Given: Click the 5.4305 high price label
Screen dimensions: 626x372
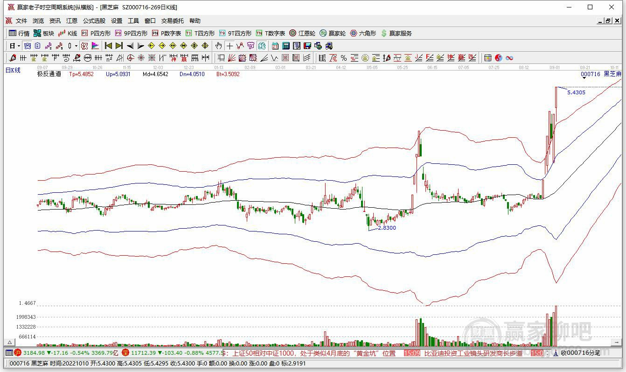Looking at the screenshot, I should click(x=576, y=92).
